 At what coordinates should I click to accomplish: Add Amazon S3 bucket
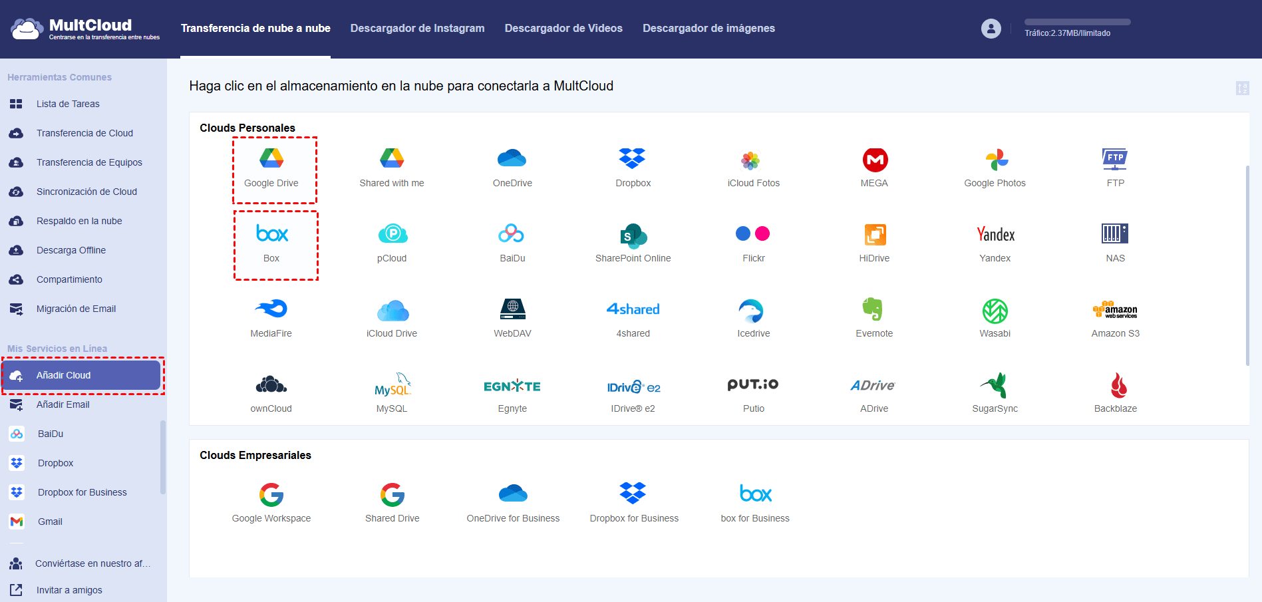pos(1116,319)
